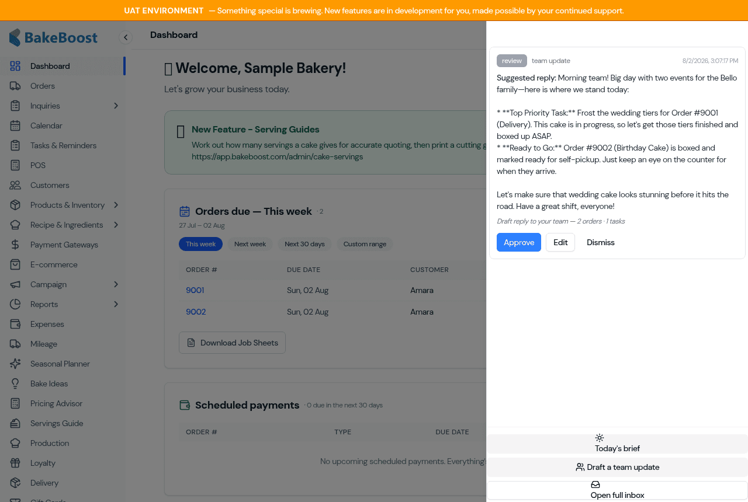748x502 pixels.
Task: Open the Pricing Advisor menu item
Action: point(63,403)
